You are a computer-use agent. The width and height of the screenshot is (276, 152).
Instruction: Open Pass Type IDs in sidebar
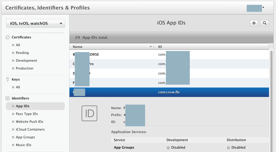pos(27,114)
